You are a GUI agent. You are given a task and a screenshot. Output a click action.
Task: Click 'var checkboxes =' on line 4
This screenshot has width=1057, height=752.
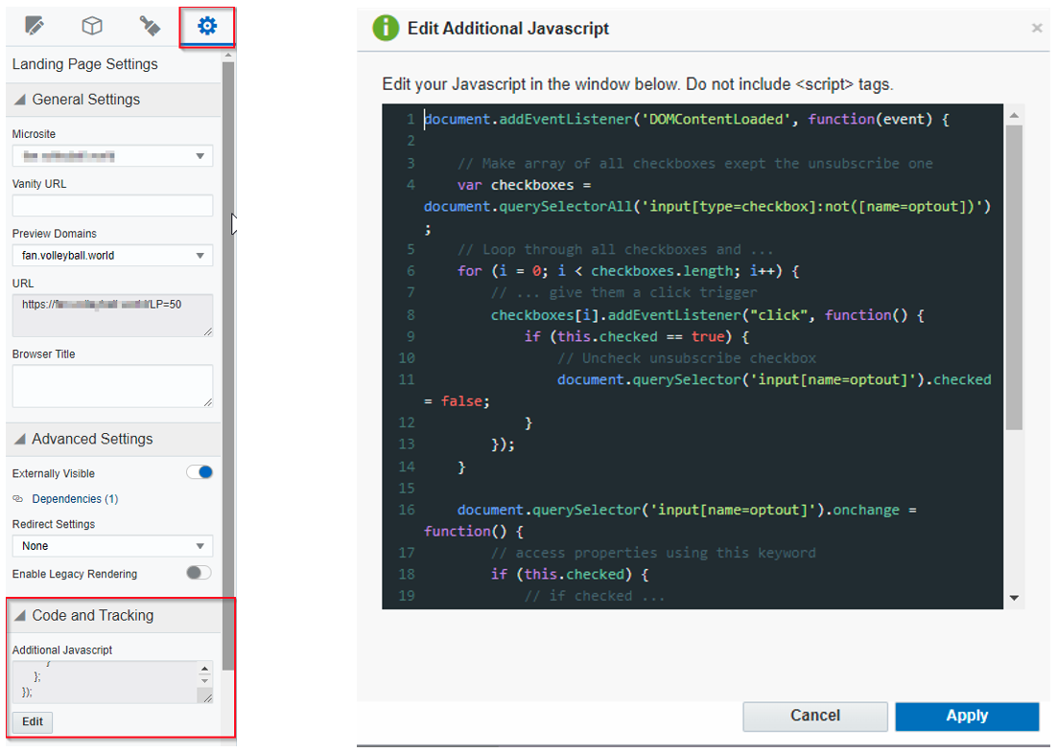tap(524, 185)
